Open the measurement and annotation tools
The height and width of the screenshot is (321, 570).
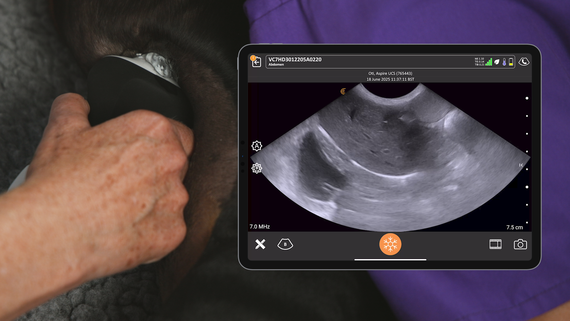click(x=260, y=244)
